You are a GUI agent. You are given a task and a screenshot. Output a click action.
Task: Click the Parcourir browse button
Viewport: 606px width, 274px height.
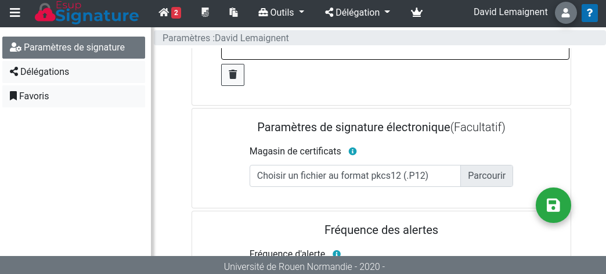point(486,176)
